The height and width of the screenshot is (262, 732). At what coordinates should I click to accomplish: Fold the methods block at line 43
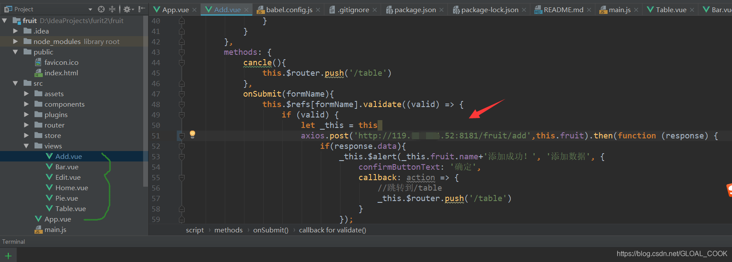(182, 52)
